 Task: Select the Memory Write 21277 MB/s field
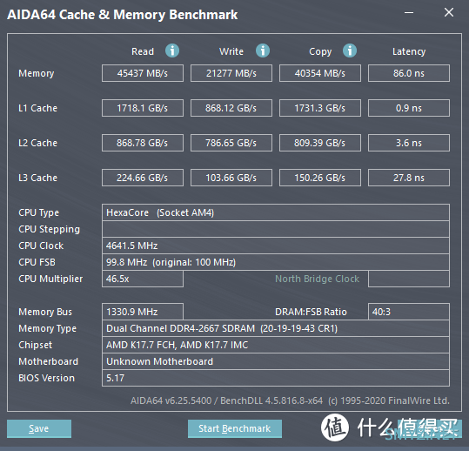(231, 73)
